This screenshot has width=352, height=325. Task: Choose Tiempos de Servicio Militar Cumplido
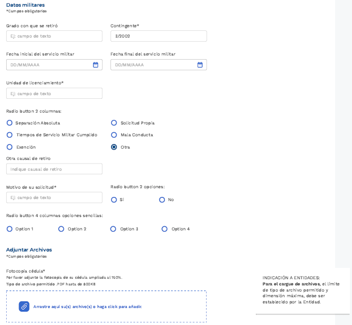9,135
